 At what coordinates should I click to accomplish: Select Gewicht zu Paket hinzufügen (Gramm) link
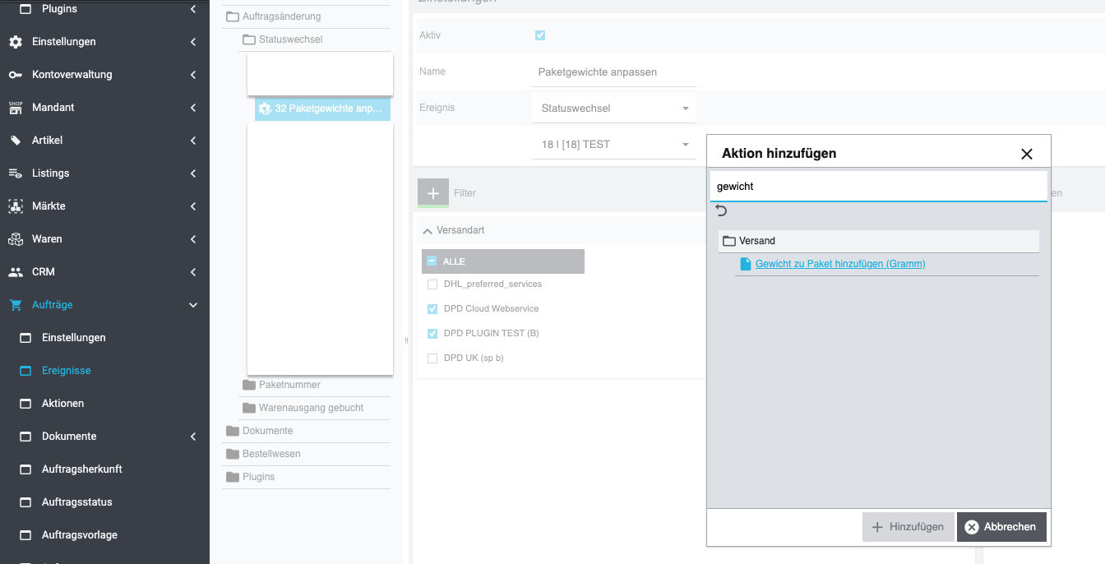tap(839, 264)
